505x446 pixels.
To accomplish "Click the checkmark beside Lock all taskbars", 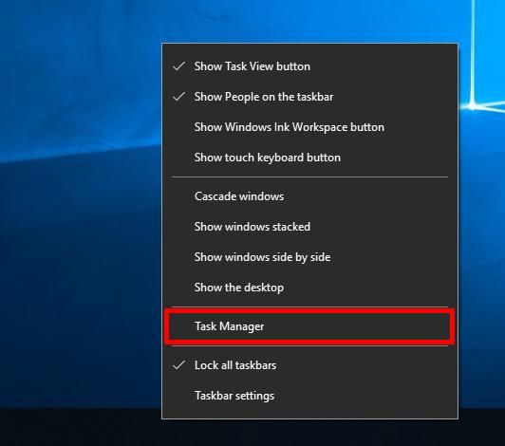I will [x=179, y=364].
